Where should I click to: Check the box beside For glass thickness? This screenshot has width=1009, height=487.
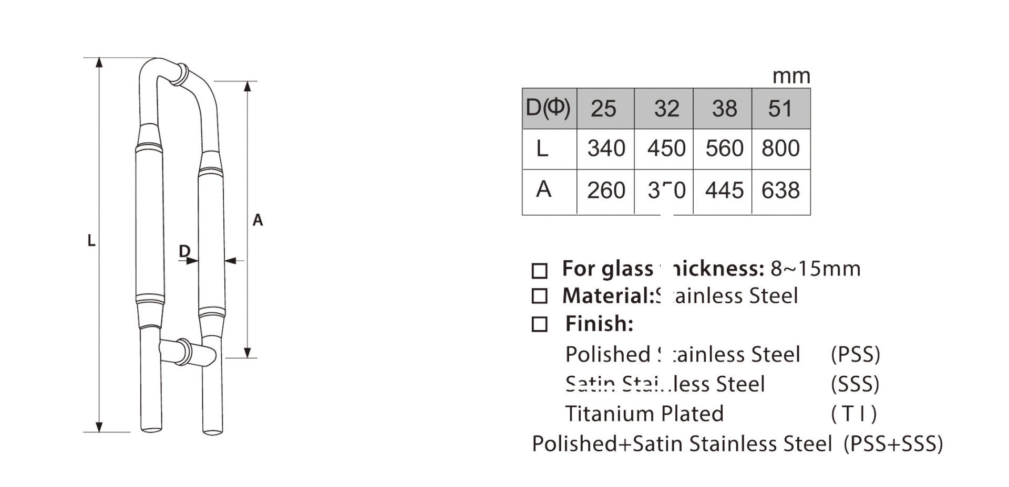[540, 271]
